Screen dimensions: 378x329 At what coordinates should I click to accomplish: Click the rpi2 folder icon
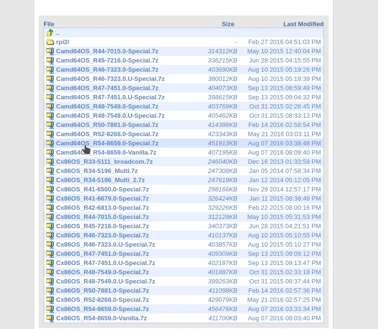point(50,42)
